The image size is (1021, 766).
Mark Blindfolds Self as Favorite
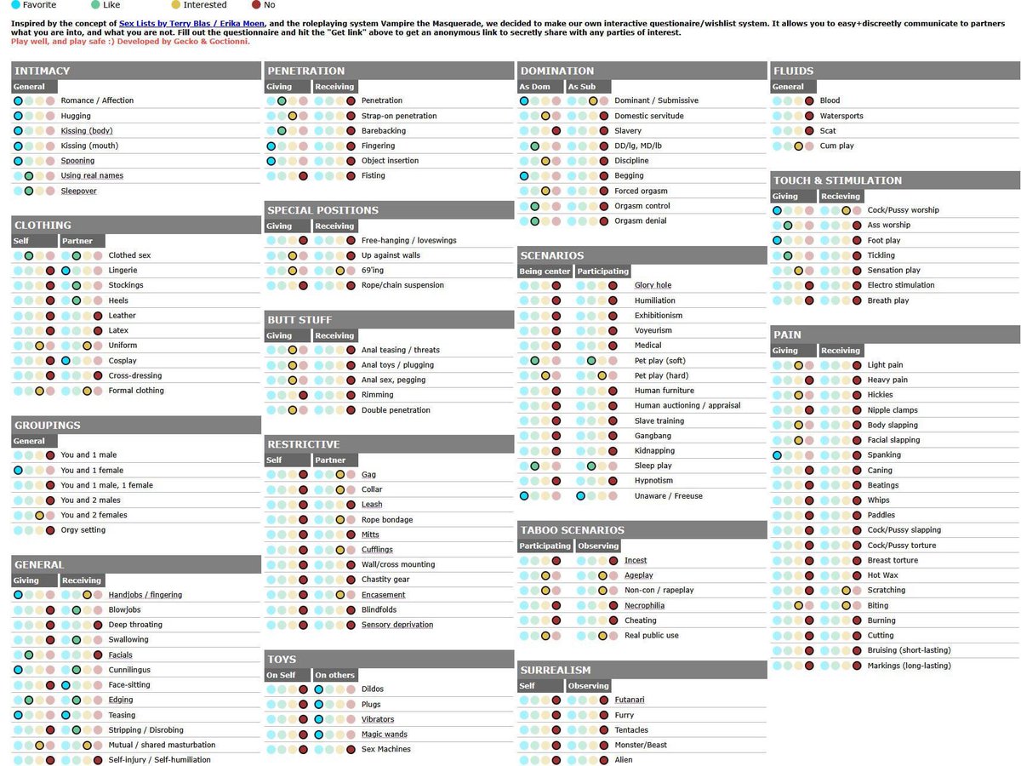tap(271, 609)
